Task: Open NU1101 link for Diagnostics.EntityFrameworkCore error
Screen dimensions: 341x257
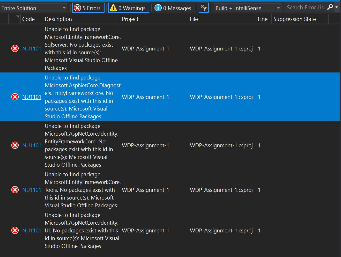Action: point(32,97)
